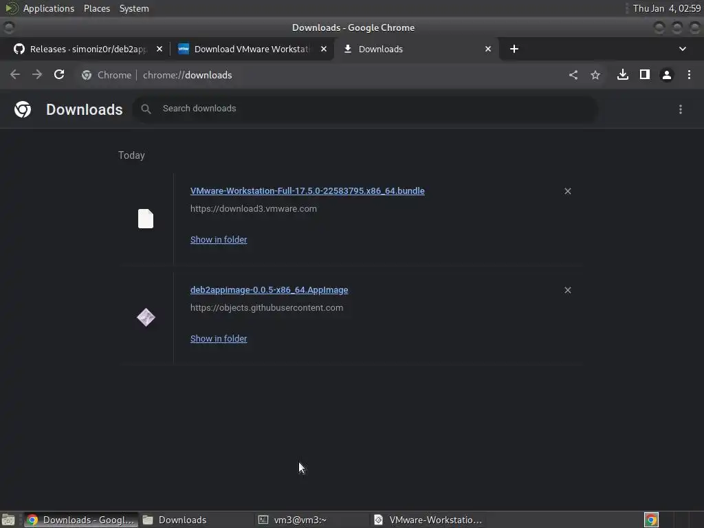This screenshot has width=704, height=528.
Task: Expand the tab search dropdown arrow
Action: (683, 49)
